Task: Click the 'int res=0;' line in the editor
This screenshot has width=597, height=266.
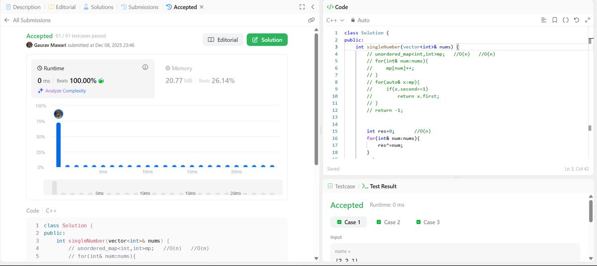Action: click(381, 132)
